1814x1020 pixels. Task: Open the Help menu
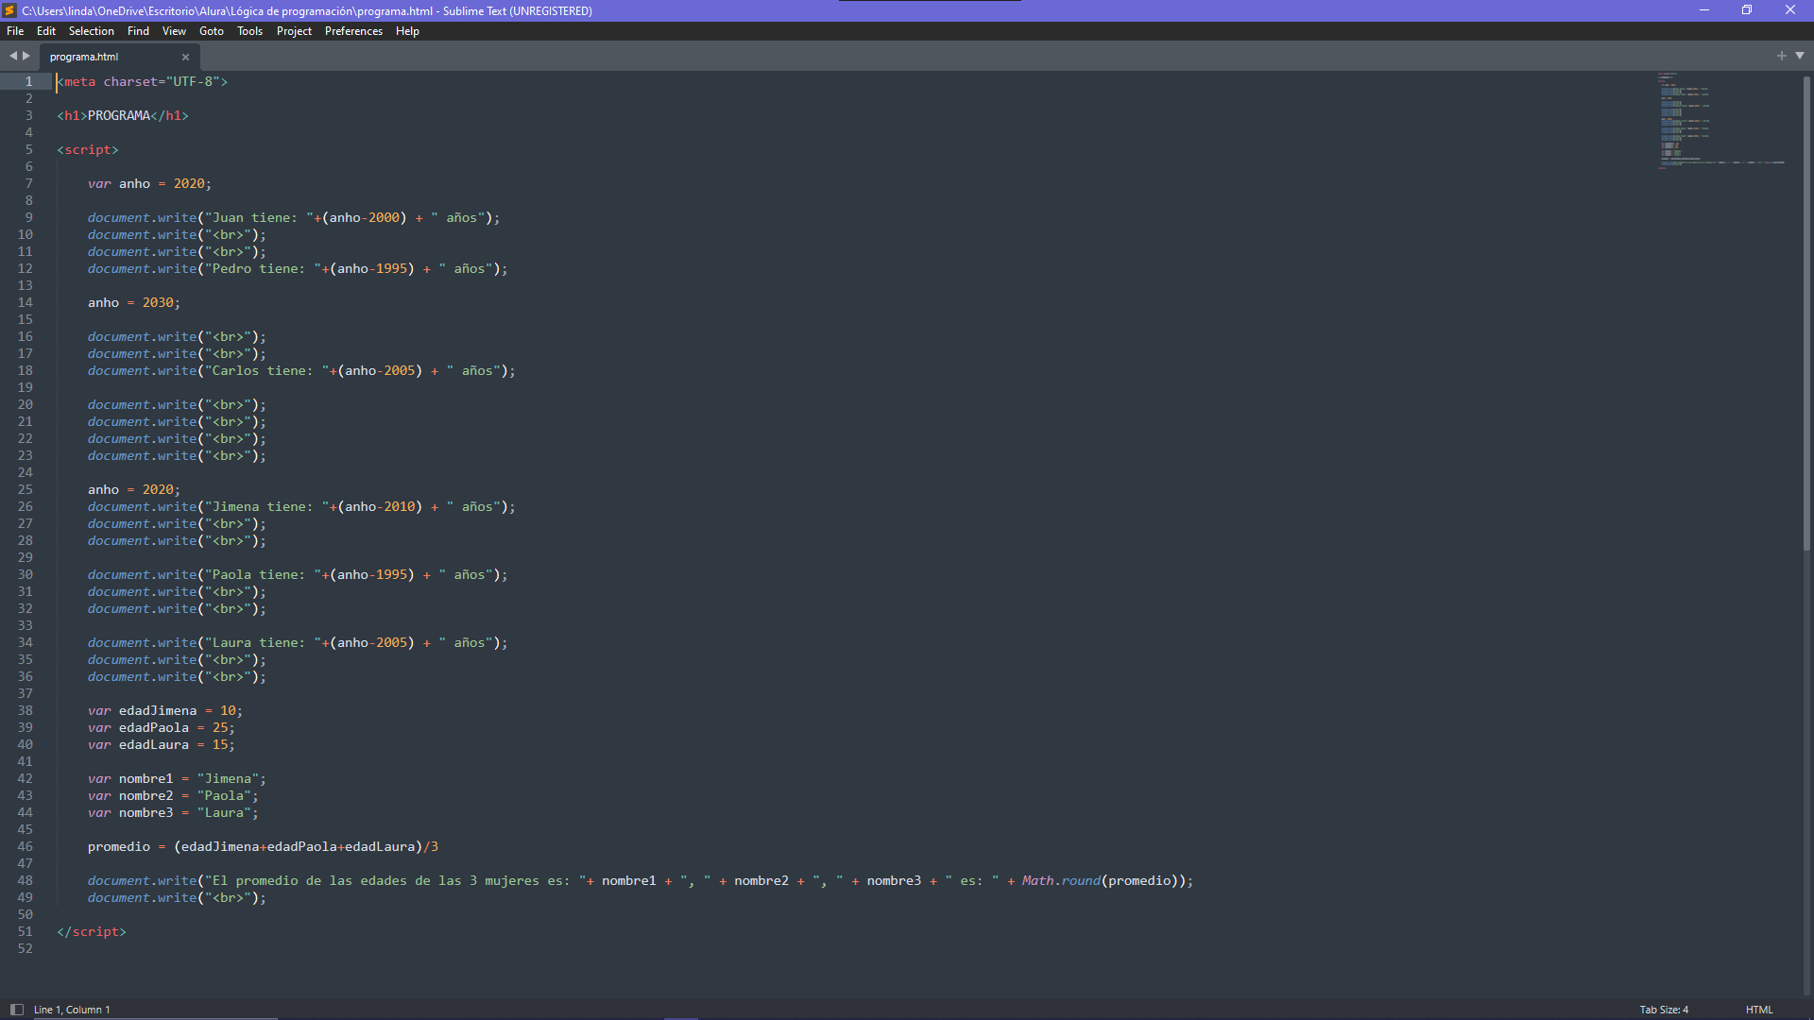click(407, 31)
